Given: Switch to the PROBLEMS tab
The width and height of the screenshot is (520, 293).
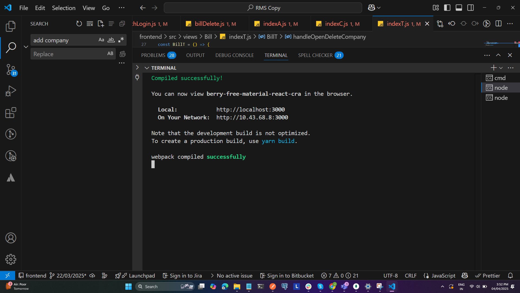Looking at the screenshot, I should click(153, 55).
